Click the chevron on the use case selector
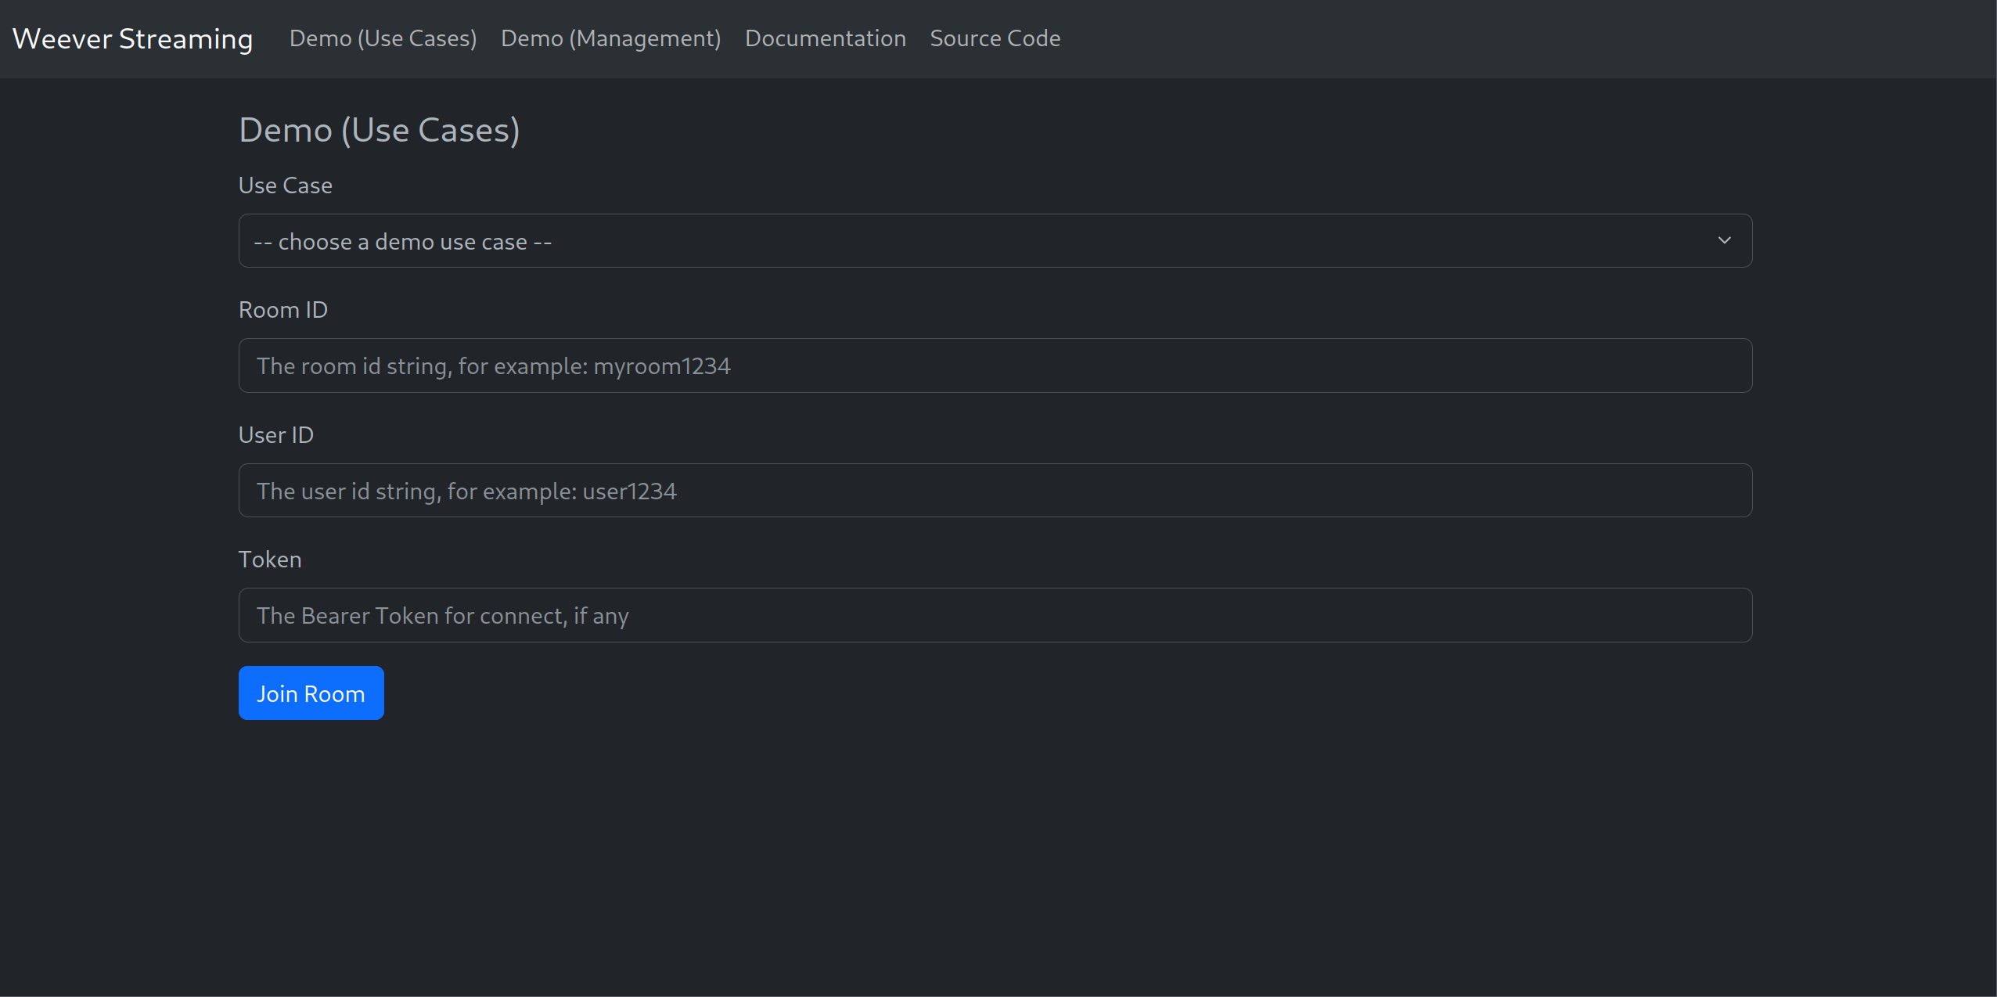1997x997 pixels. 1725,240
